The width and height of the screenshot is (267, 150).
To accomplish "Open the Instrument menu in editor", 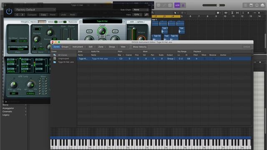I will coord(79,47).
